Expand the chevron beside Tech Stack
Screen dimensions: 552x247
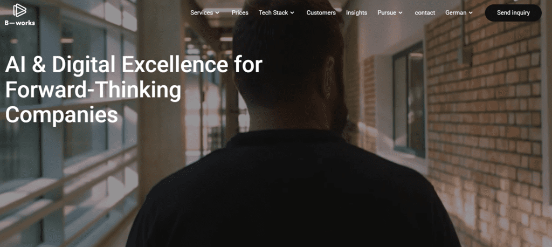tap(292, 13)
